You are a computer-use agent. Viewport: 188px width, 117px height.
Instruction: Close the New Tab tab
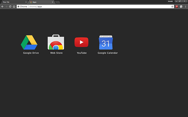click(26, 2)
